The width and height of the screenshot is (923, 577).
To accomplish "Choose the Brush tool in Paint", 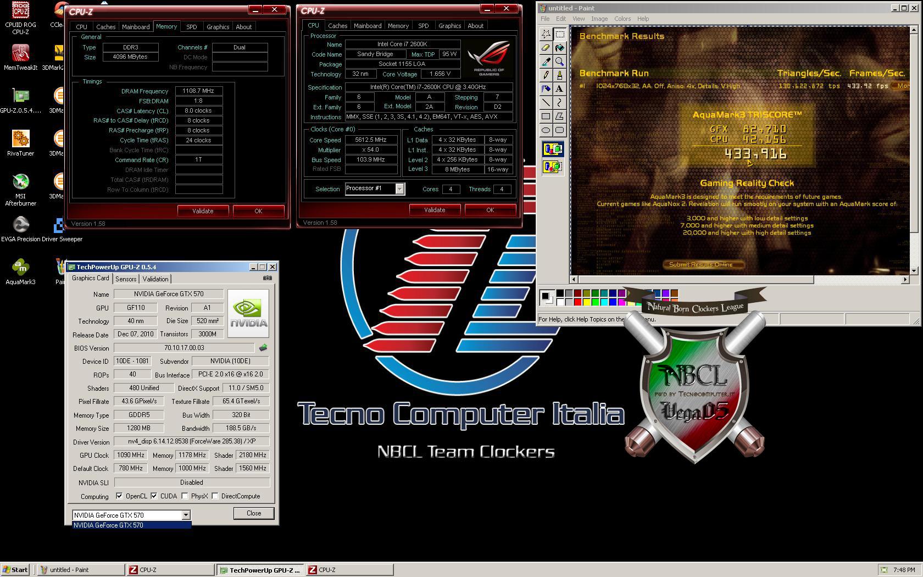I will (x=559, y=75).
